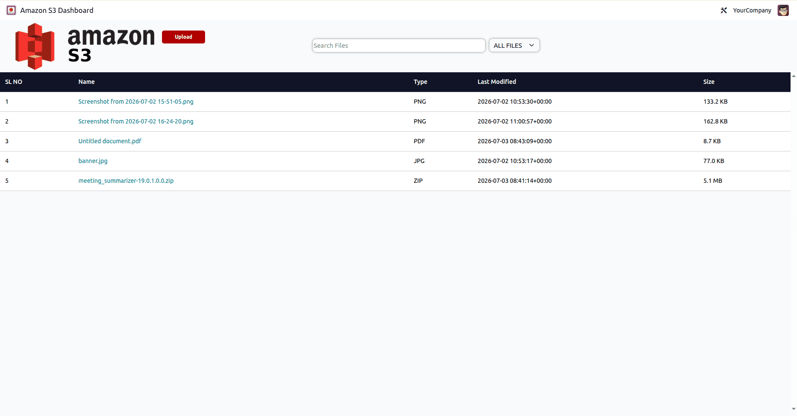Select the PNG type cell in row 1
The image size is (797, 416).
point(420,102)
